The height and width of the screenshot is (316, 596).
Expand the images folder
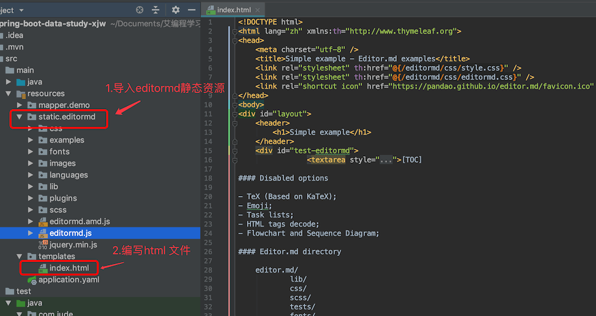pos(31,164)
